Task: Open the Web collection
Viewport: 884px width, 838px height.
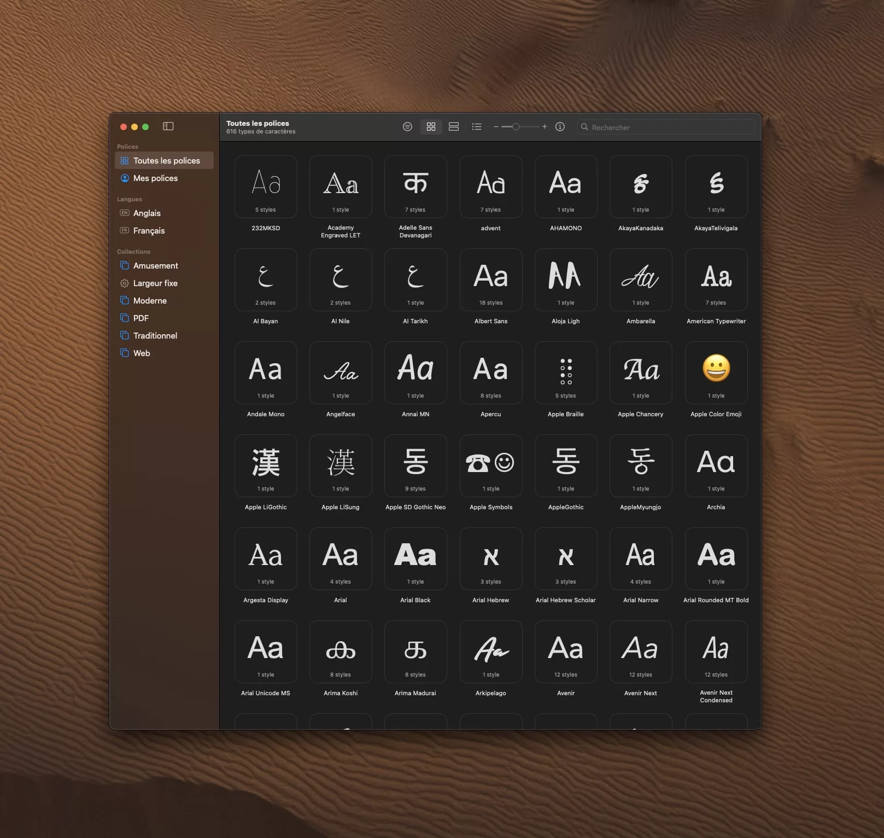Action: click(164, 353)
